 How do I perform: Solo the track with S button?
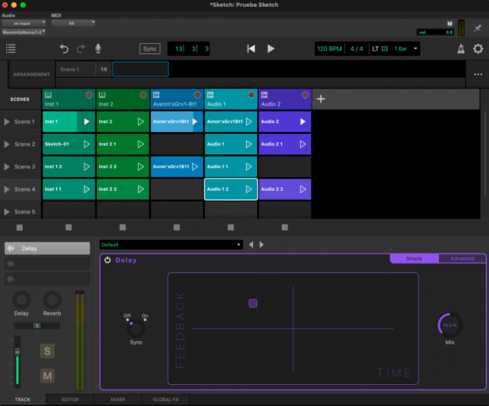[x=47, y=351]
